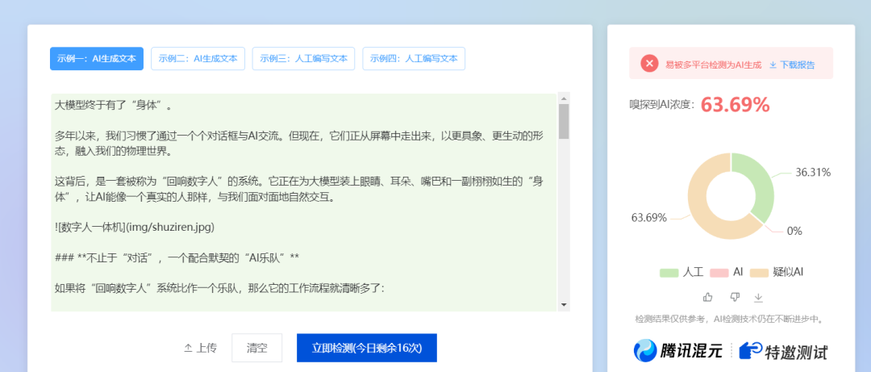Click the disclaimer 检测结果仅供参考
This screenshot has width=871, height=372.
(731, 320)
